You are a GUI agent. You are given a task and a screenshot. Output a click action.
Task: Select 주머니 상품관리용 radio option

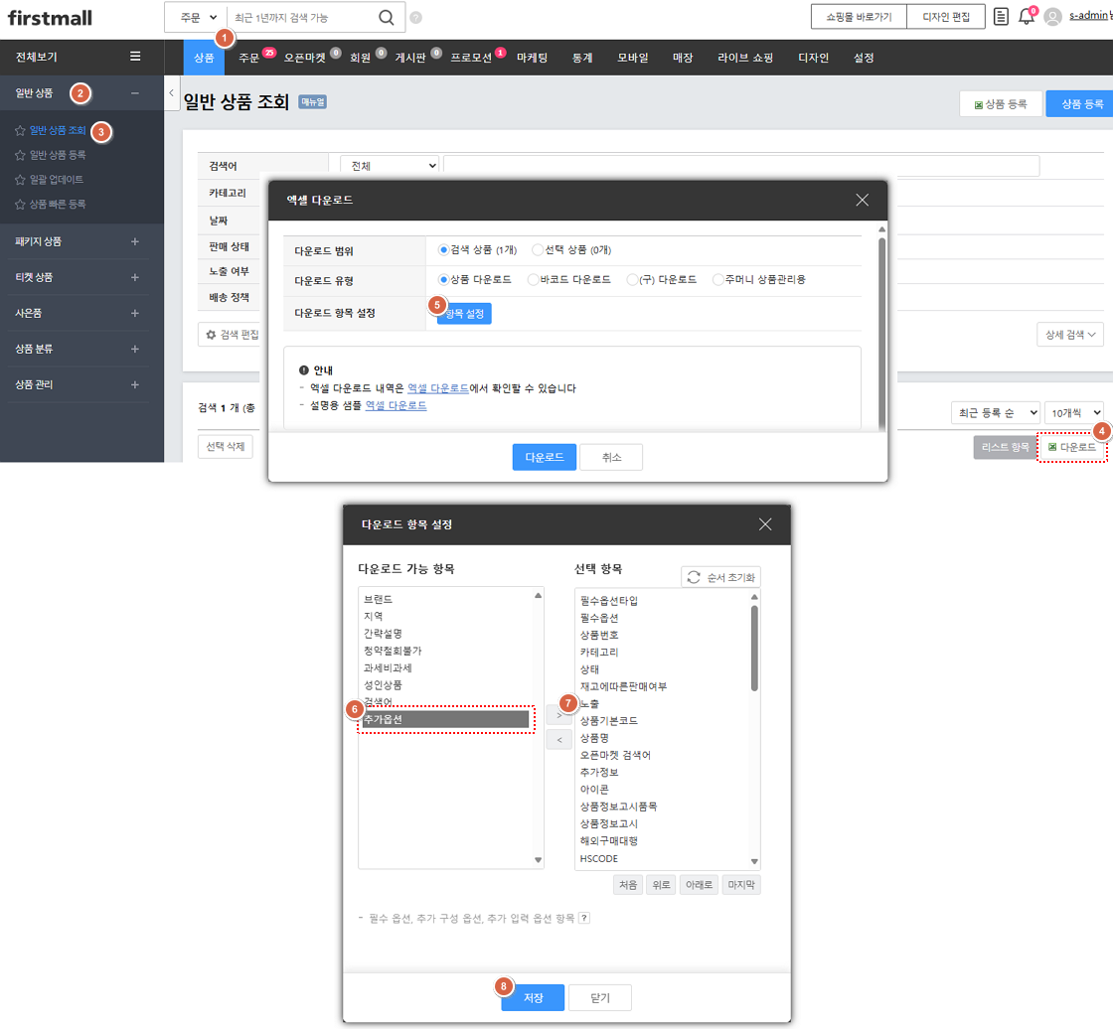pyautogui.click(x=718, y=280)
